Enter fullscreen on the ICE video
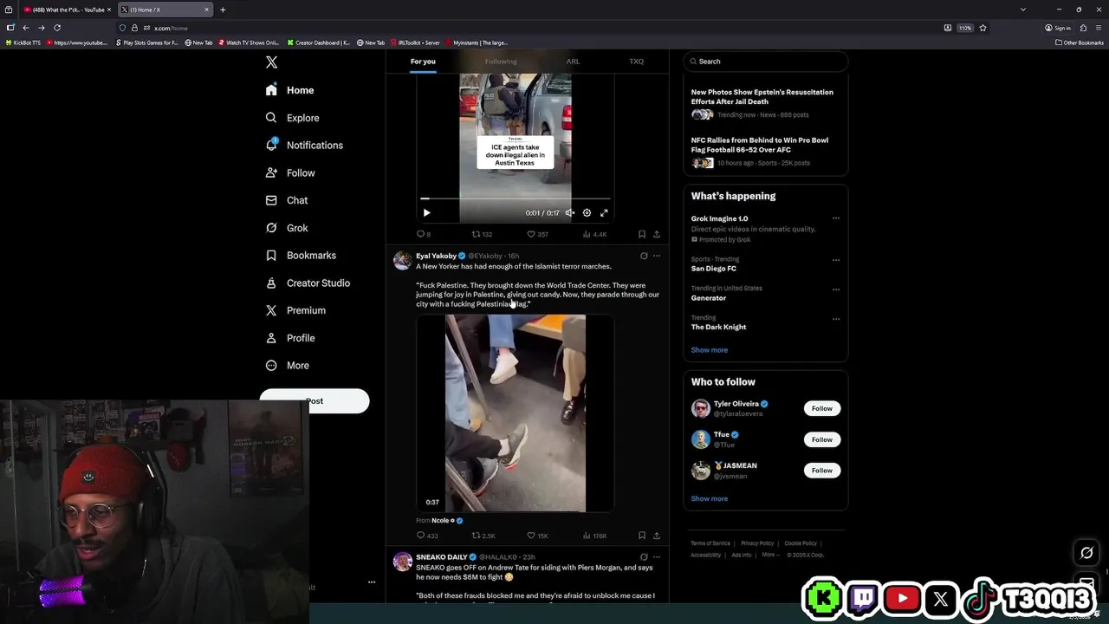Screen dimensions: 1109x624 (x=604, y=212)
